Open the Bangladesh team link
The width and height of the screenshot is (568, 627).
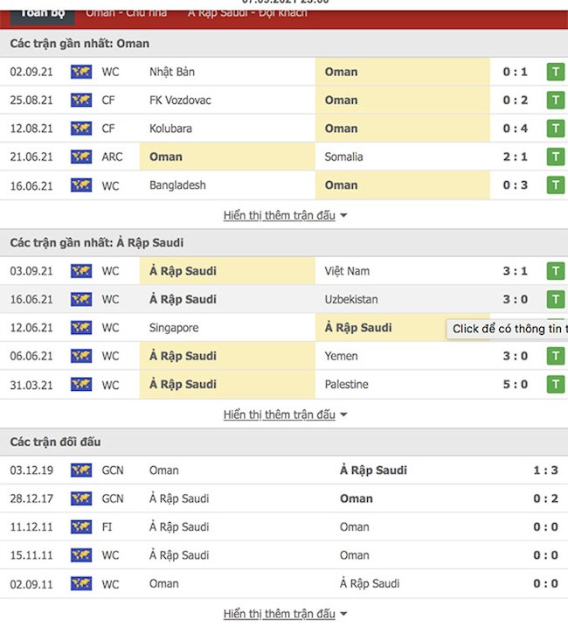tap(177, 185)
